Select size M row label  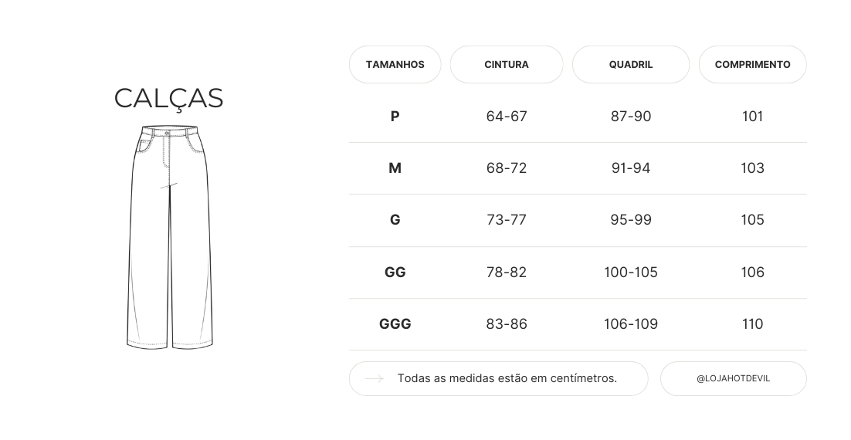coord(395,168)
